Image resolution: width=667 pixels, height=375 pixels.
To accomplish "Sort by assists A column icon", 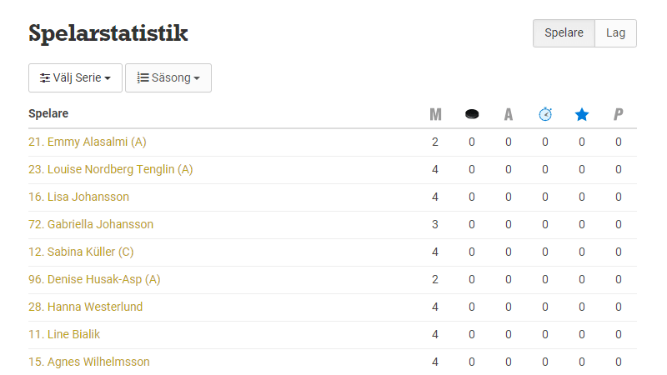I will (509, 114).
